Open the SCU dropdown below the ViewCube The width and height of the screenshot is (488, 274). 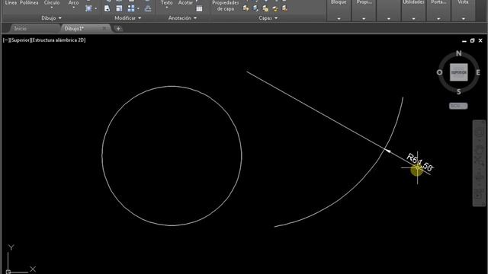point(458,106)
